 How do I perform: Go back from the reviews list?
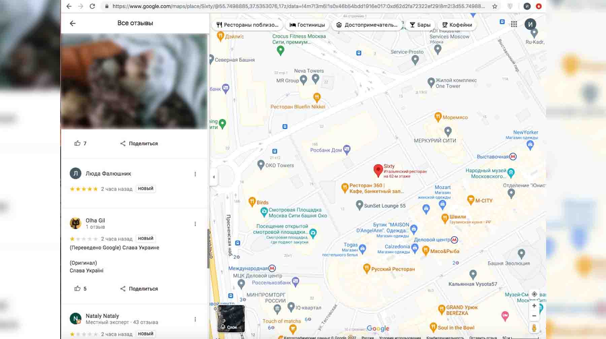click(72, 23)
